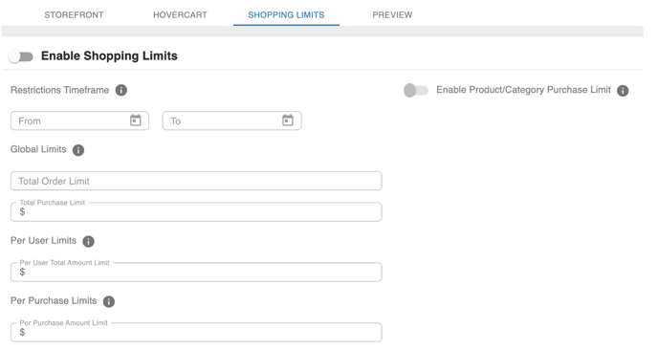Show info for Global Limits
This screenshot has height=351, width=658.
tap(78, 150)
